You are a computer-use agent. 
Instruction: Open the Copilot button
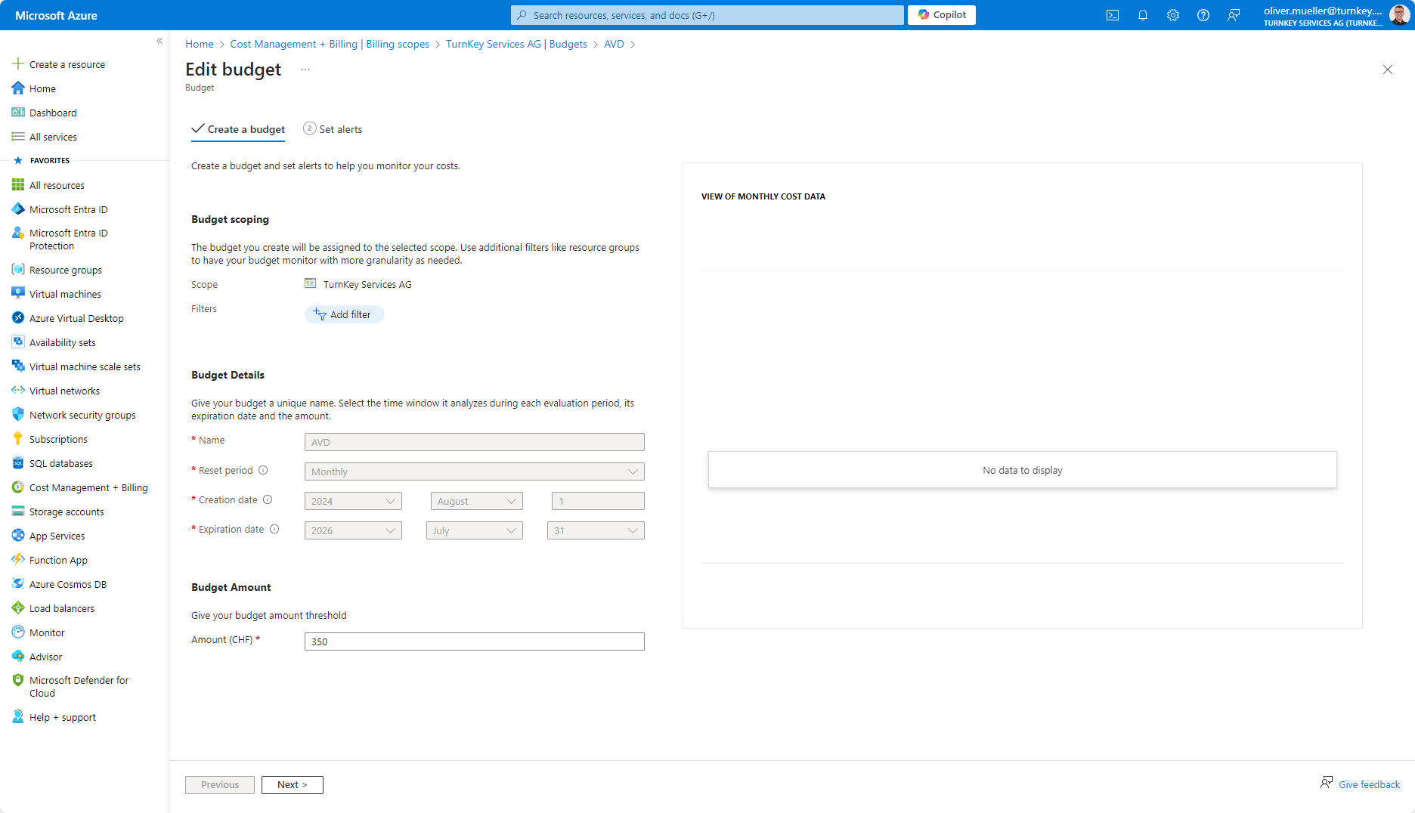pyautogui.click(x=942, y=15)
